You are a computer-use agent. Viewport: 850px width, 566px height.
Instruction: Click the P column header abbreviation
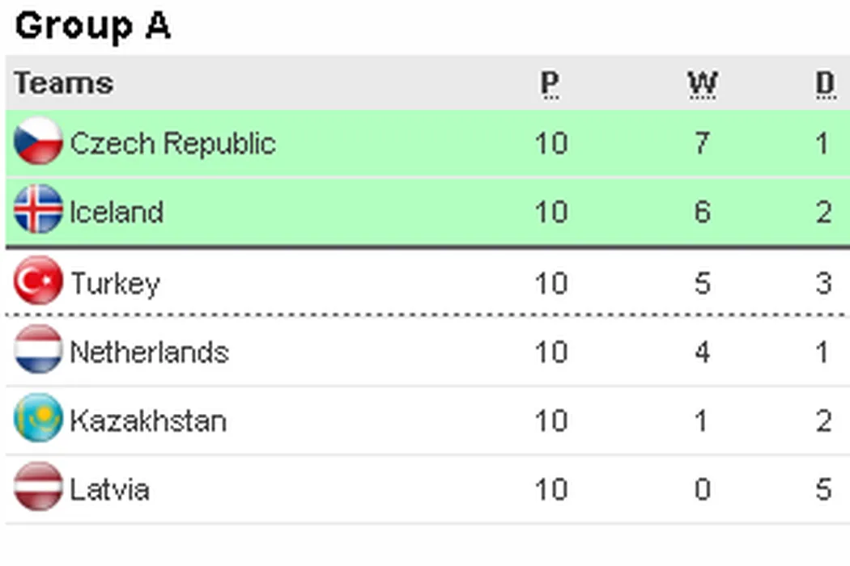pos(550,83)
